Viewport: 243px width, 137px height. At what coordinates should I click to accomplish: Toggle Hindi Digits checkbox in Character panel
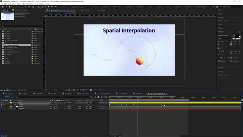pyautogui.click(x=230, y=61)
